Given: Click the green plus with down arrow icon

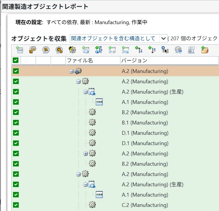Looking at the screenshot, I should click(152, 50).
